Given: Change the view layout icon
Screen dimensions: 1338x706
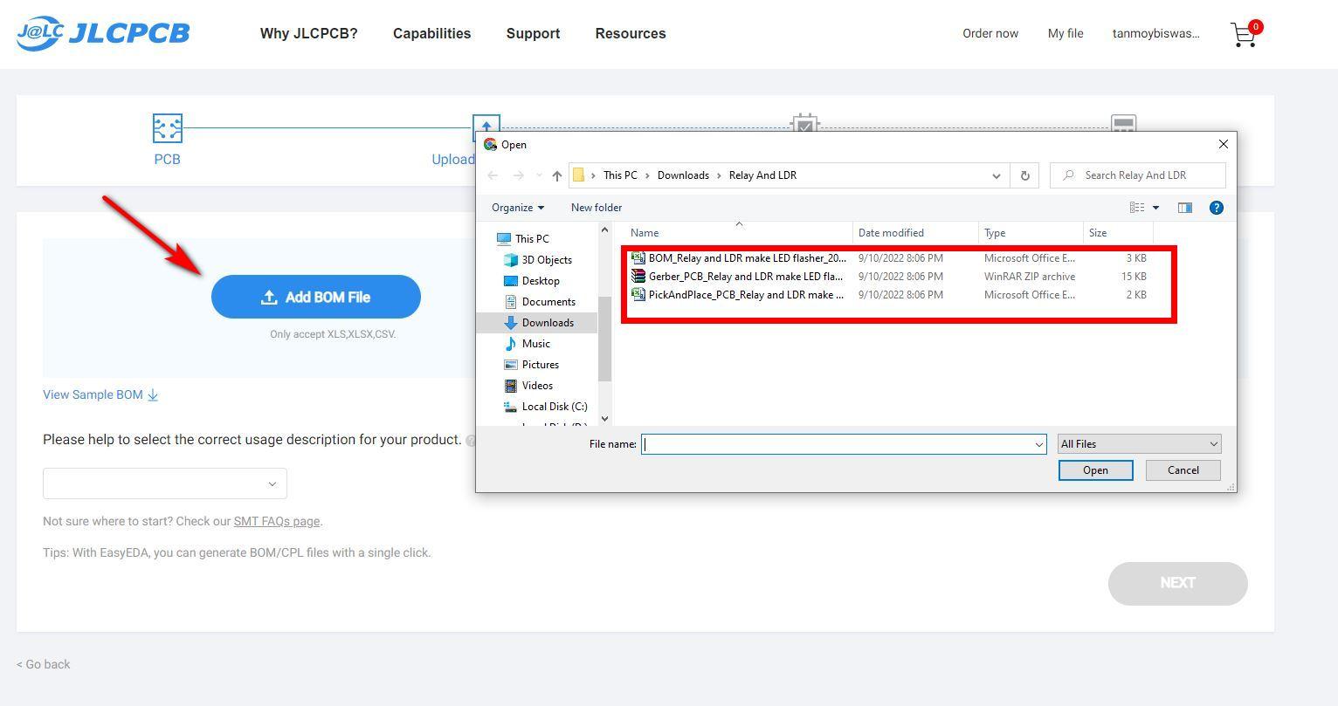Looking at the screenshot, I should pyautogui.click(x=1137, y=208).
